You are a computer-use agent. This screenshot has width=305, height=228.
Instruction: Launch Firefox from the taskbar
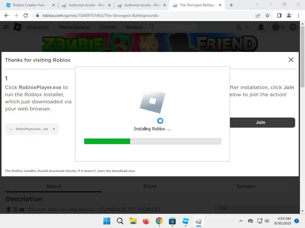coord(146,221)
